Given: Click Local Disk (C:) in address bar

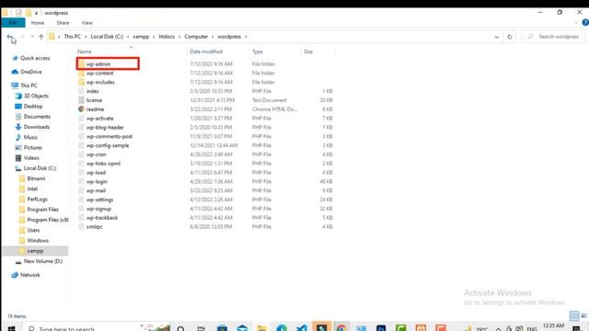Looking at the screenshot, I should click(107, 37).
